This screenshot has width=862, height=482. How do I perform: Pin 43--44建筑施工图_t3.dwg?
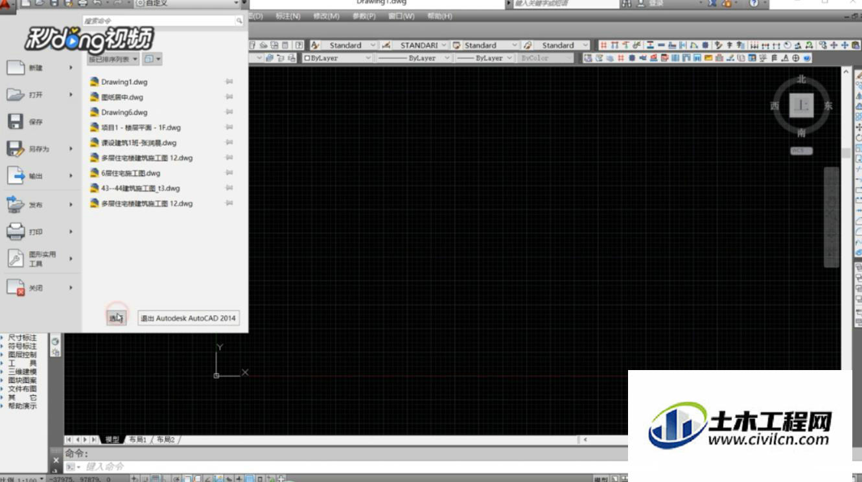tap(229, 188)
